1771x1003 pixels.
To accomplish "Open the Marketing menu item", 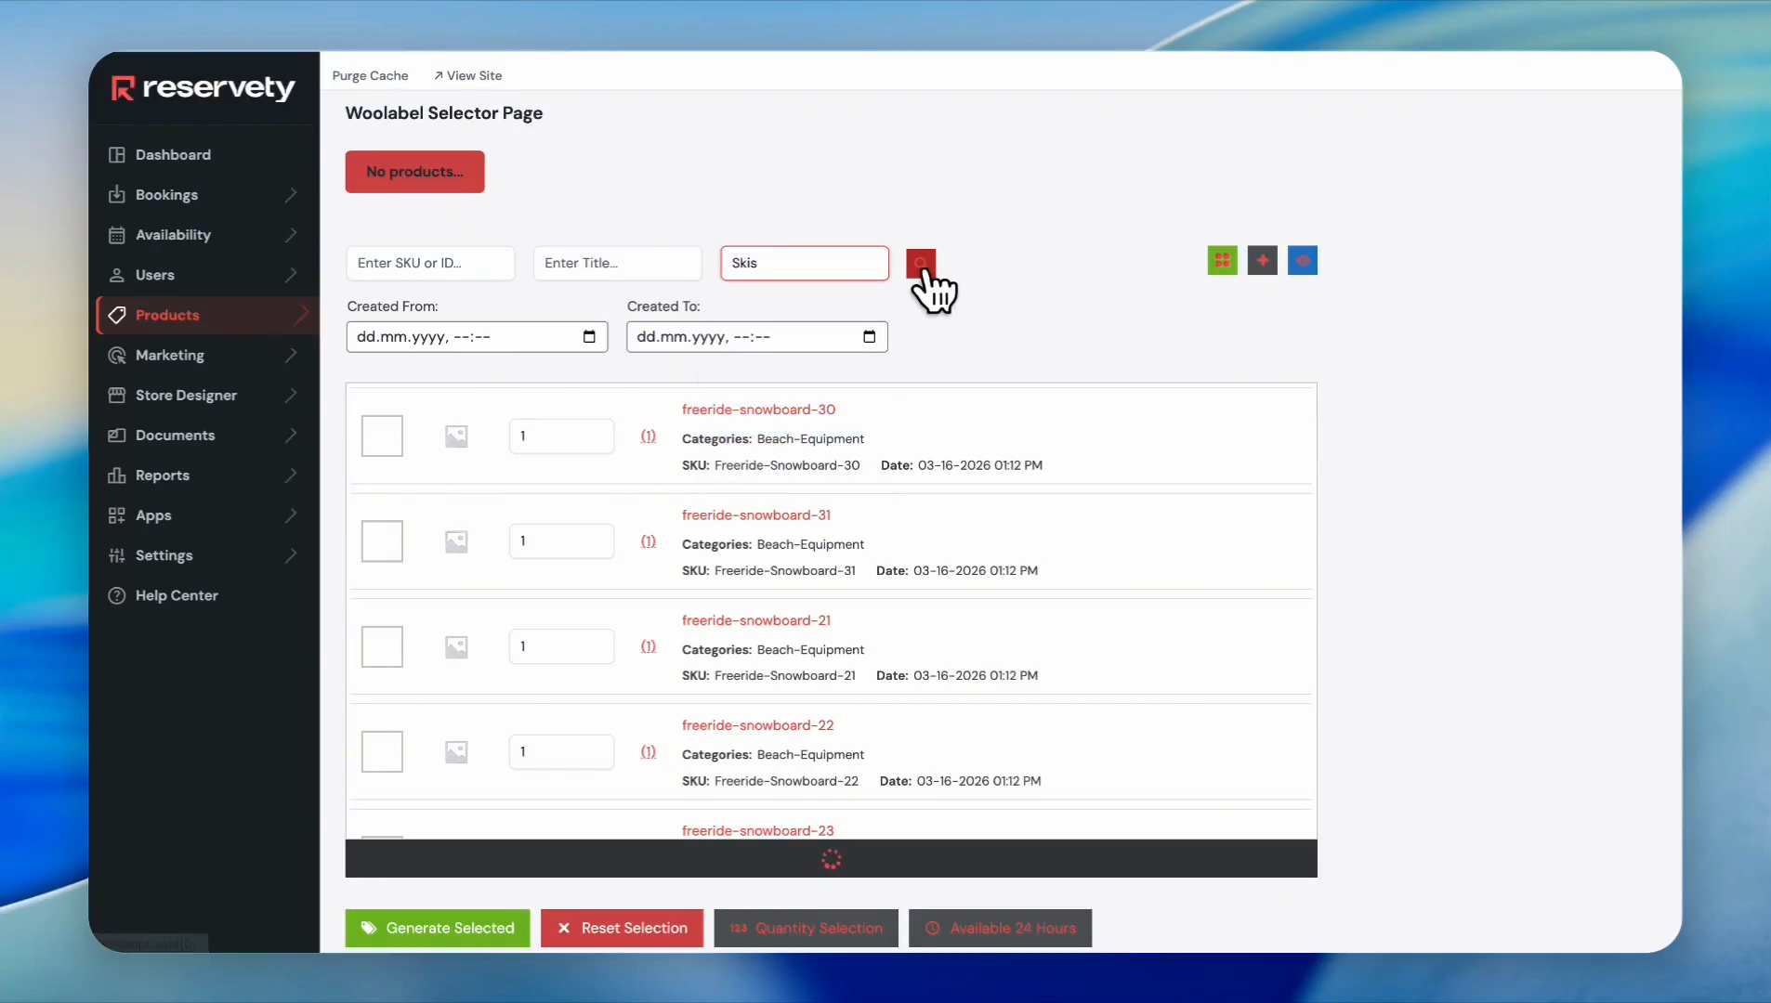I will 170,356.
